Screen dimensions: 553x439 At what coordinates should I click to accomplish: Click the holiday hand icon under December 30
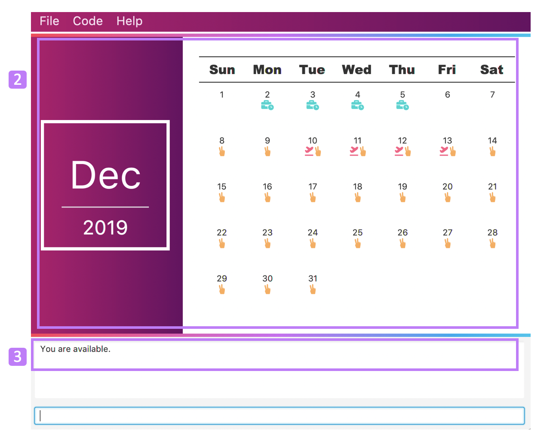click(x=267, y=289)
